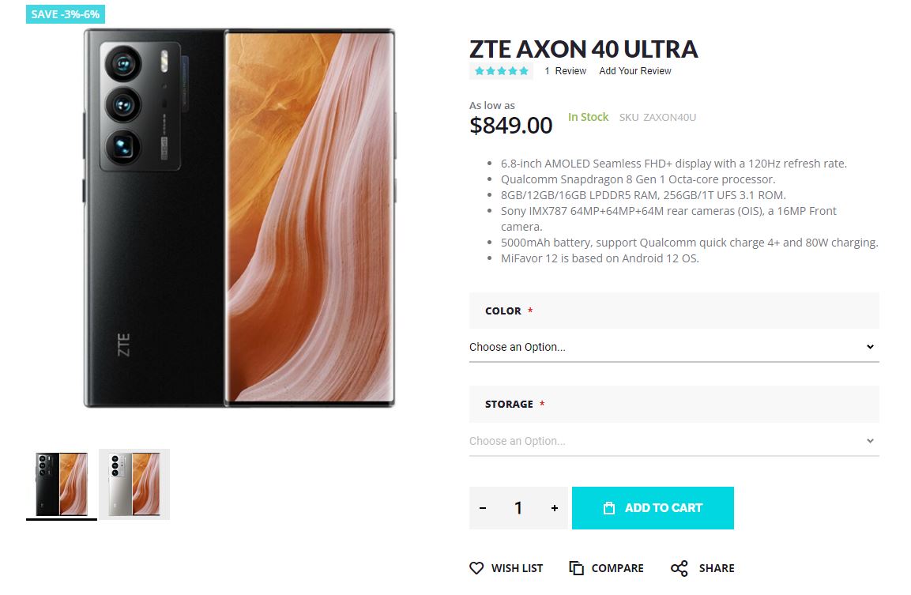
Task: Click the 'Add Your Review' link
Action: (x=634, y=70)
